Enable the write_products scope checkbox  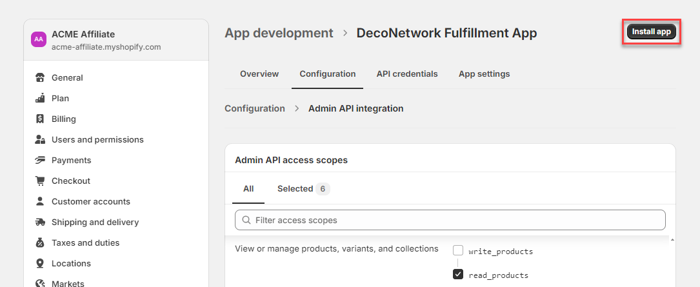(458, 250)
